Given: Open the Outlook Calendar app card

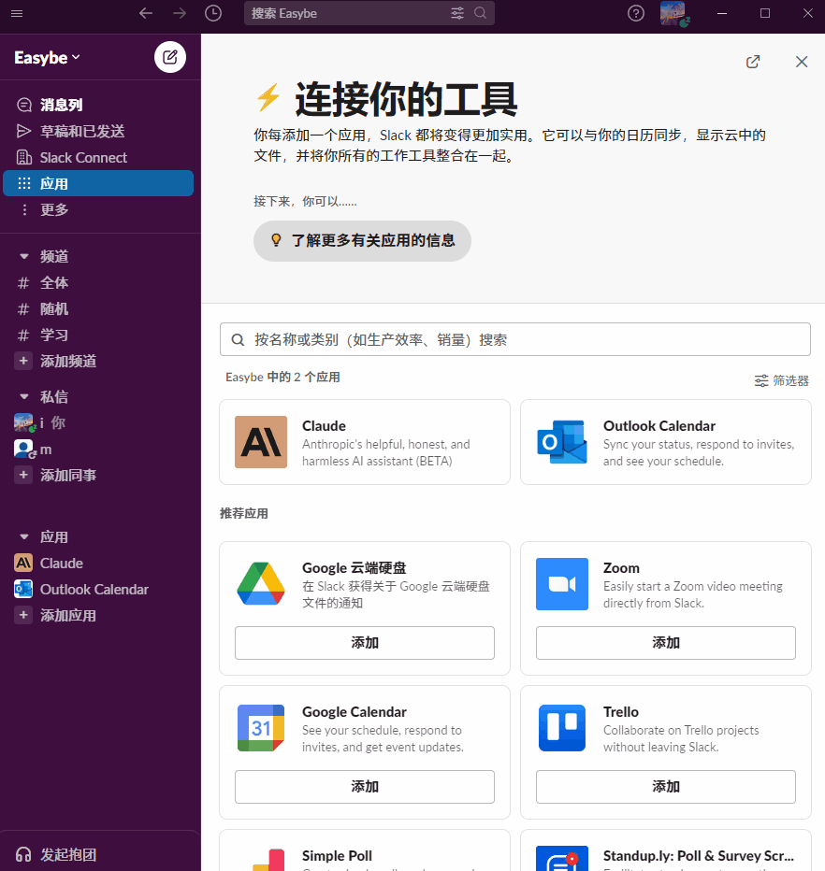Looking at the screenshot, I should coord(666,442).
